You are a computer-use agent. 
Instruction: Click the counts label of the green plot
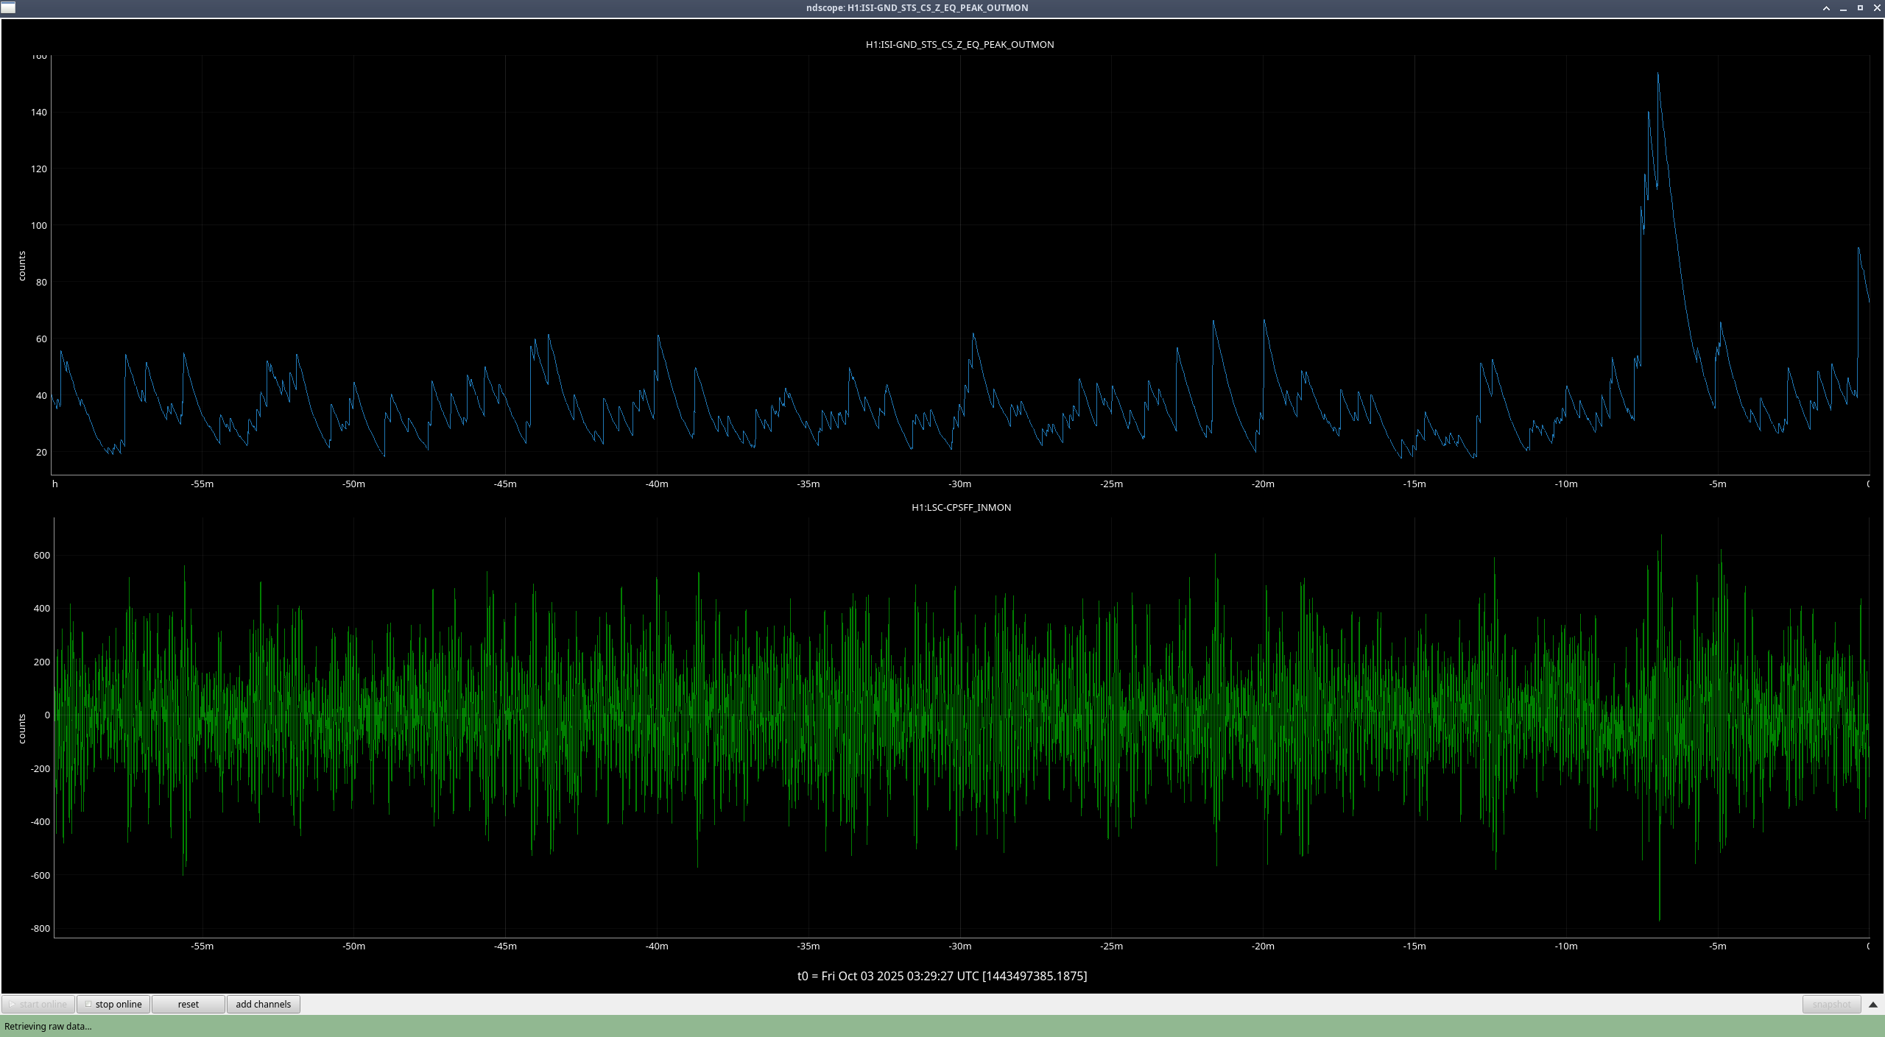(x=22, y=729)
